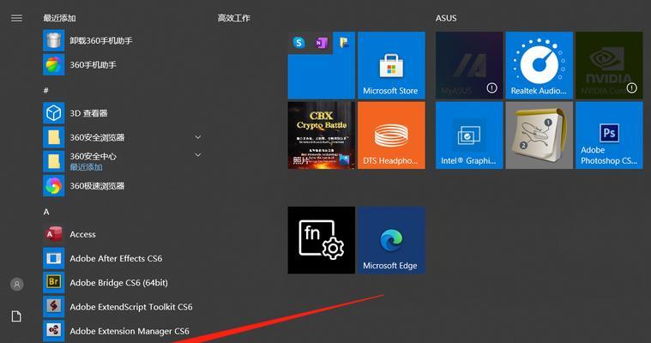Open the OneNote mini tile
Viewport: 651px width, 343px height.
(321, 42)
